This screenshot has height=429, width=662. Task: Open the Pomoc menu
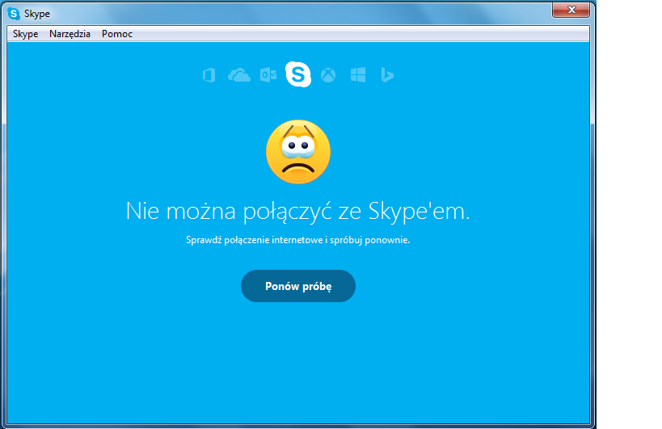click(117, 34)
